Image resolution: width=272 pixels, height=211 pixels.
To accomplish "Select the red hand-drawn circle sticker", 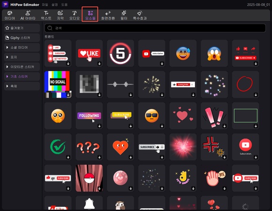I will click(246, 84).
